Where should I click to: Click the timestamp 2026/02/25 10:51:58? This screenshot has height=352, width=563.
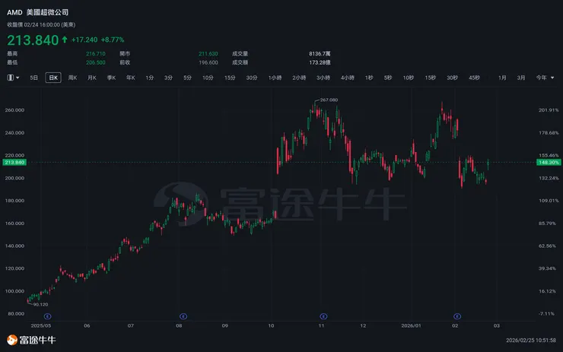click(531, 340)
